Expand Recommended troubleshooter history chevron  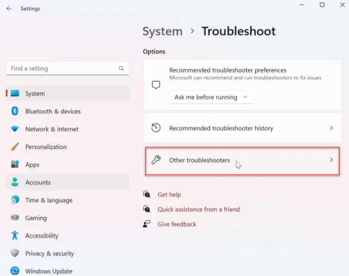point(331,128)
